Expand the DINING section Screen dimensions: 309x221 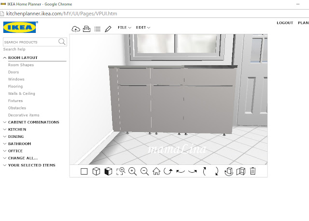[14, 136]
